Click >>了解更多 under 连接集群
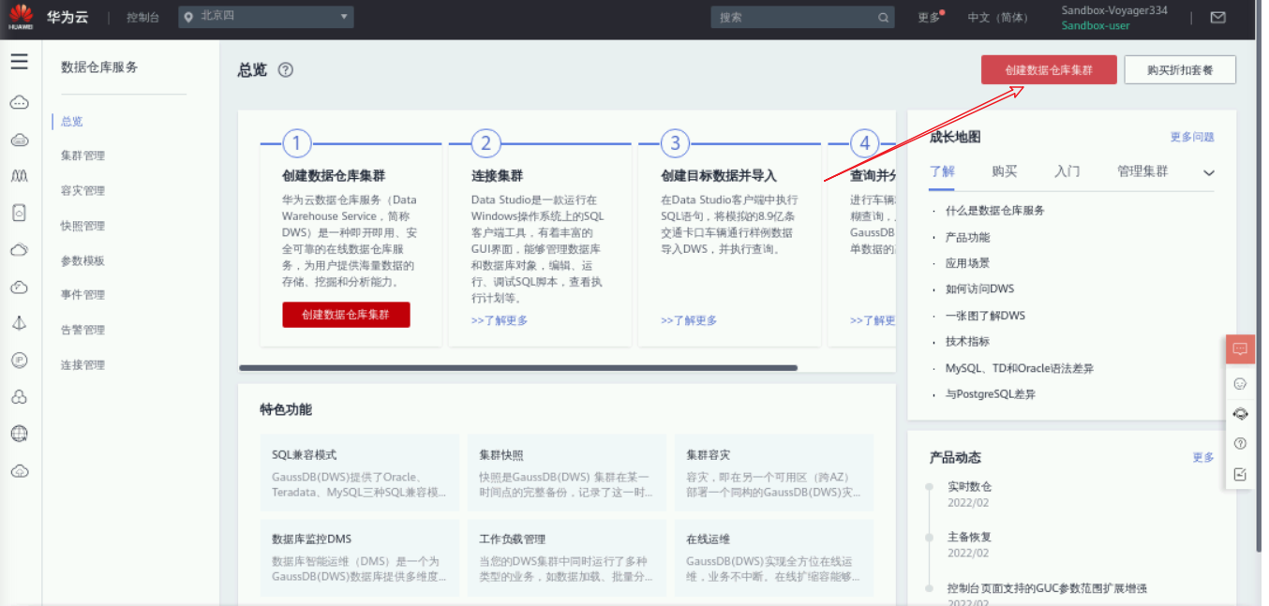 point(500,320)
